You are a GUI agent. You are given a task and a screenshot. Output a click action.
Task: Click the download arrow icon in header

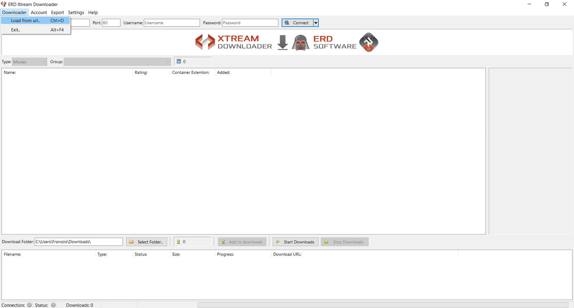point(282,42)
